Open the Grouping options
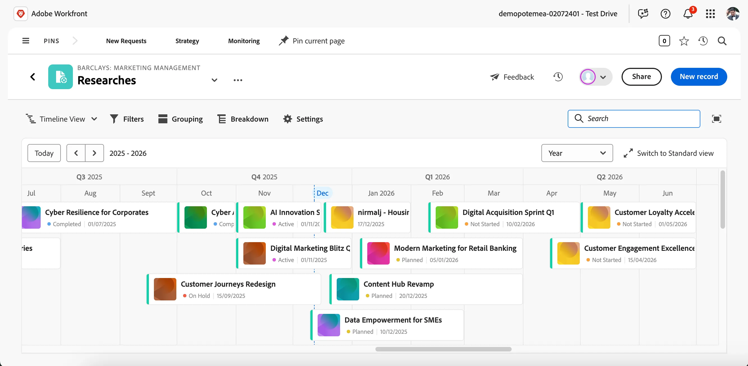The width and height of the screenshot is (748, 366). point(180,119)
